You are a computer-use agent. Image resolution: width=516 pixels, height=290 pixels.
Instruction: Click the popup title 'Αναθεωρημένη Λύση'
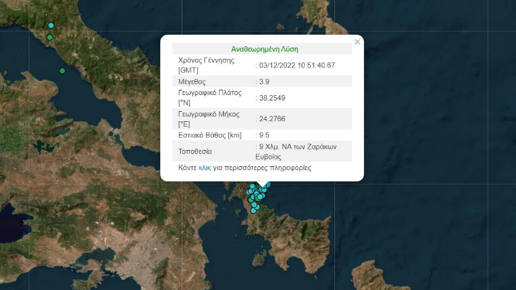pyautogui.click(x=264, y=49)
